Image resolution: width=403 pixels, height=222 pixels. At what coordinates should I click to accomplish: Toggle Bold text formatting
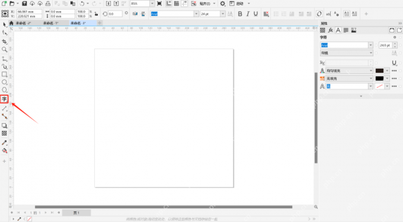240,14
